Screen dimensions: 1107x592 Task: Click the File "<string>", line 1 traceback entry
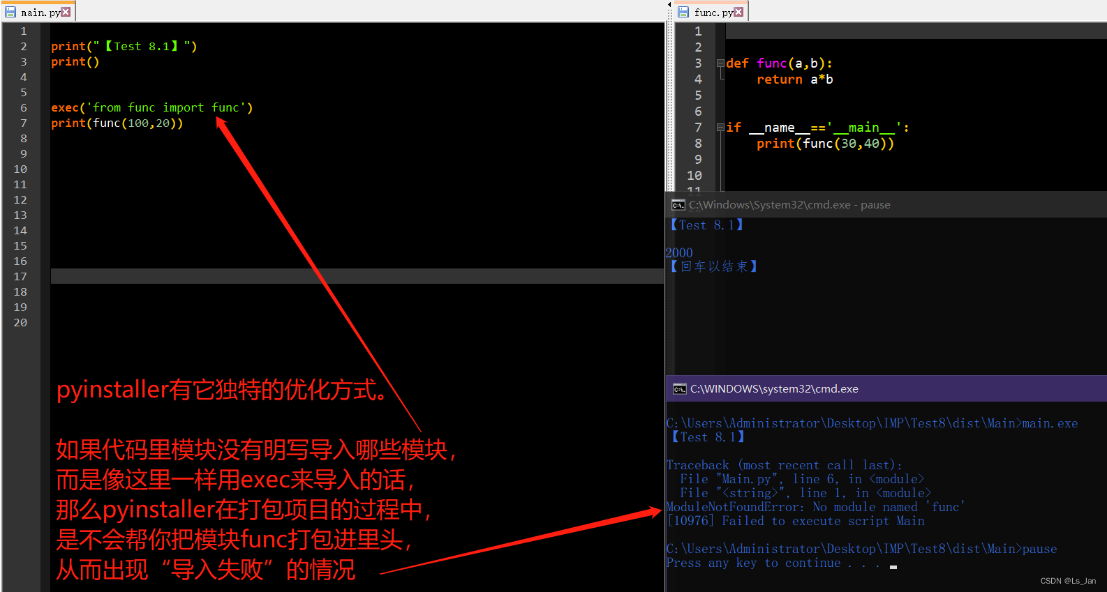coord(805,493)
